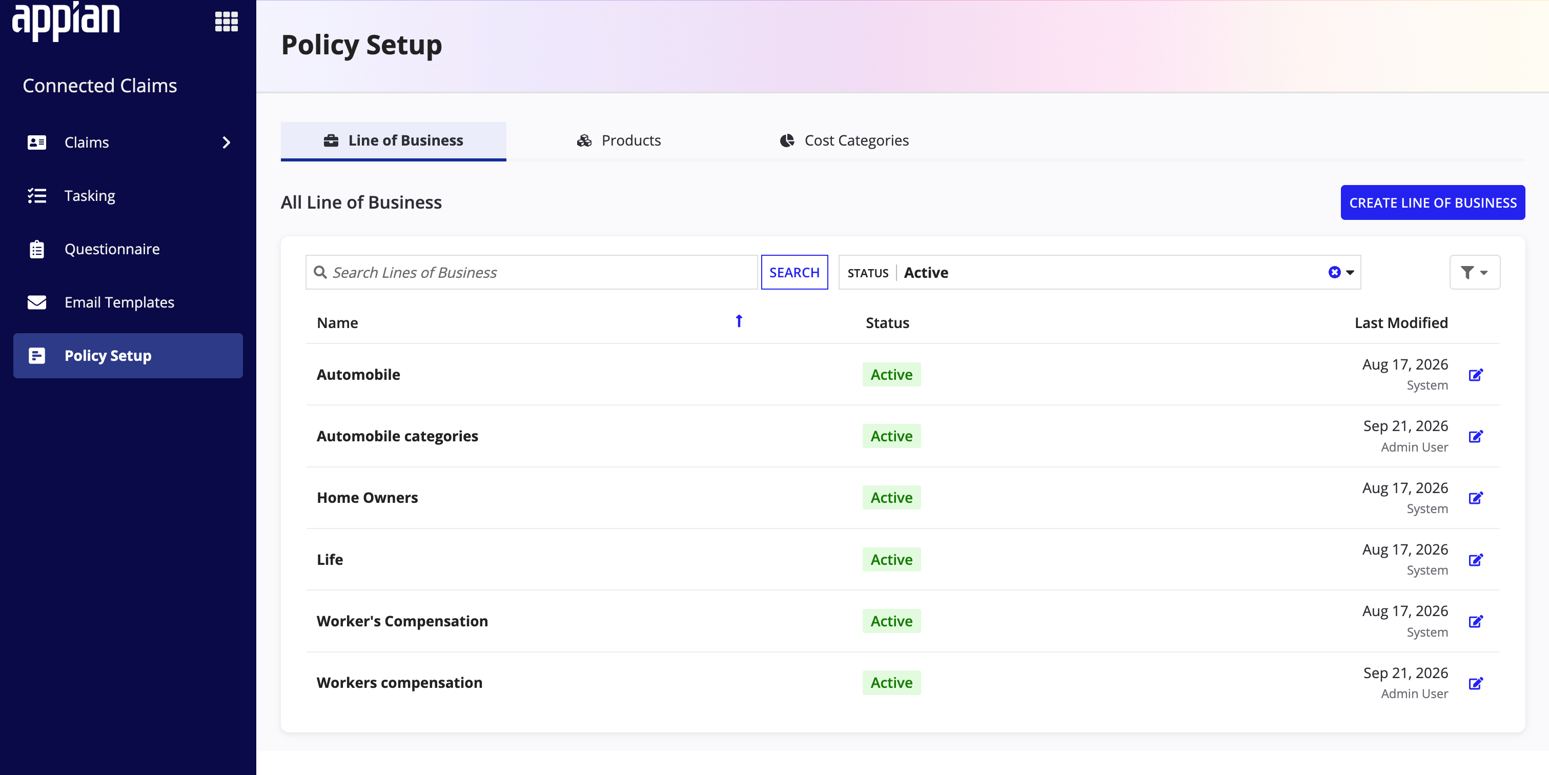Click the Appian logo
1549x775 pixels.
click(x=66, y=21)
